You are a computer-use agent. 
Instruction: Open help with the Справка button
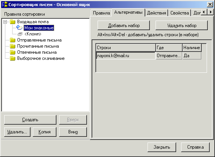[x=196, y=147]
